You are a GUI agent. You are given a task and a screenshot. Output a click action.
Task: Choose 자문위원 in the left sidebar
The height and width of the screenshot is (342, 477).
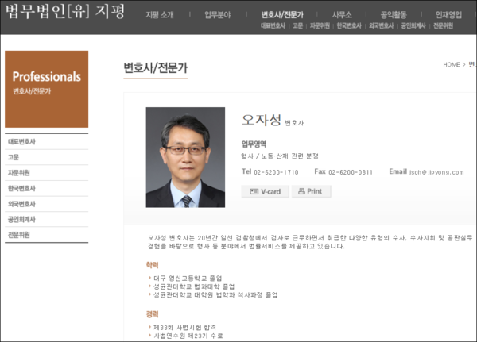pyautogui.click(x=18, y=173)
